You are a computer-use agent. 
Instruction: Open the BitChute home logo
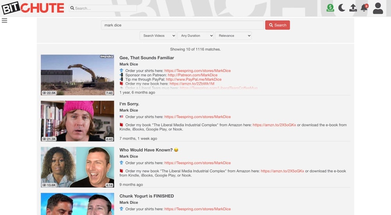[33, 8]
